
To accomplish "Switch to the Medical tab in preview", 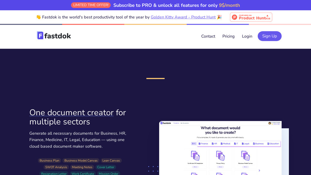I will [225, 143].
